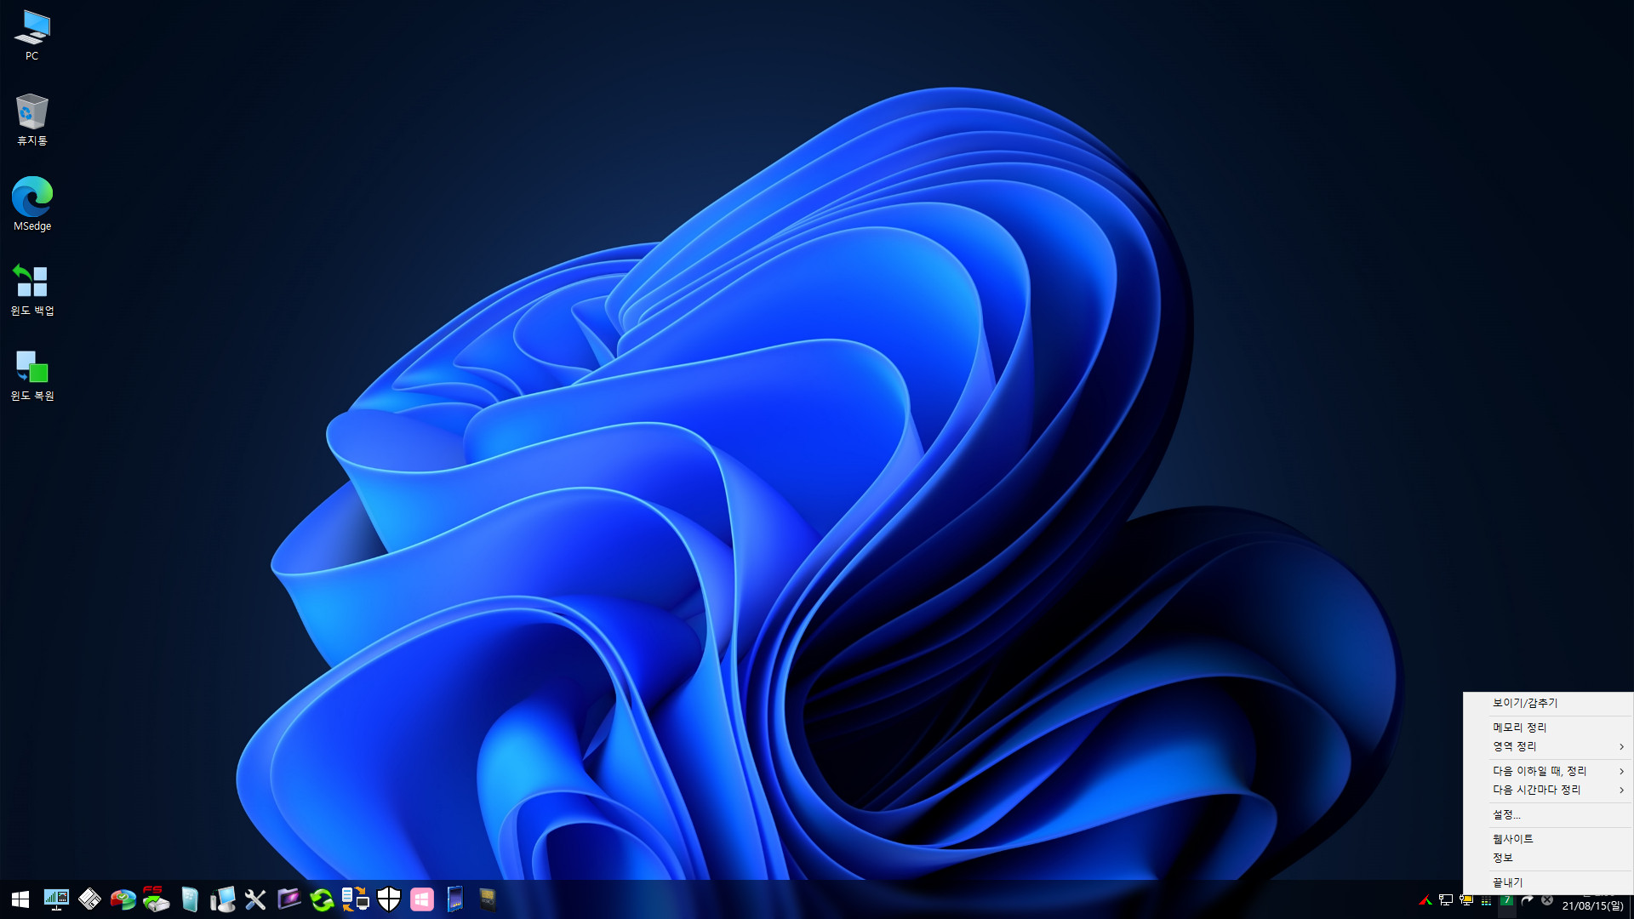Open the 윈도 복원 desktop shortcut
The image size is (1634, 919).
31,374
